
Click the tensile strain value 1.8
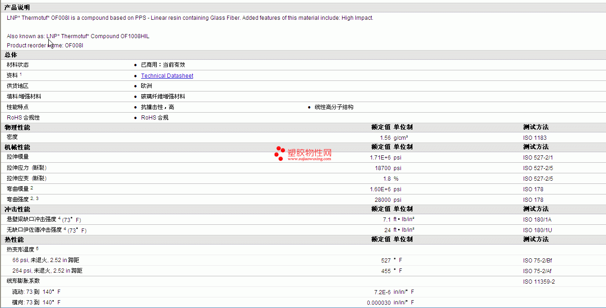387,179
